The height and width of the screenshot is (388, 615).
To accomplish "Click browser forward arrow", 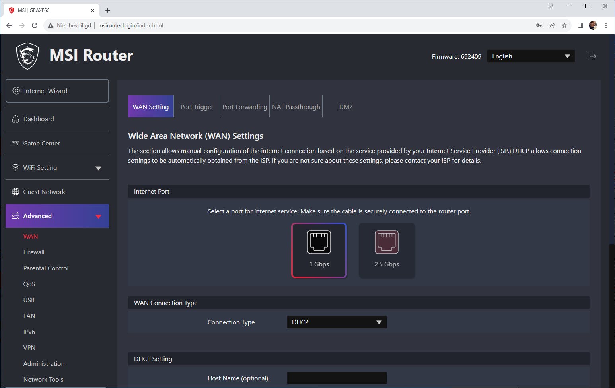I will coord(22,25).
